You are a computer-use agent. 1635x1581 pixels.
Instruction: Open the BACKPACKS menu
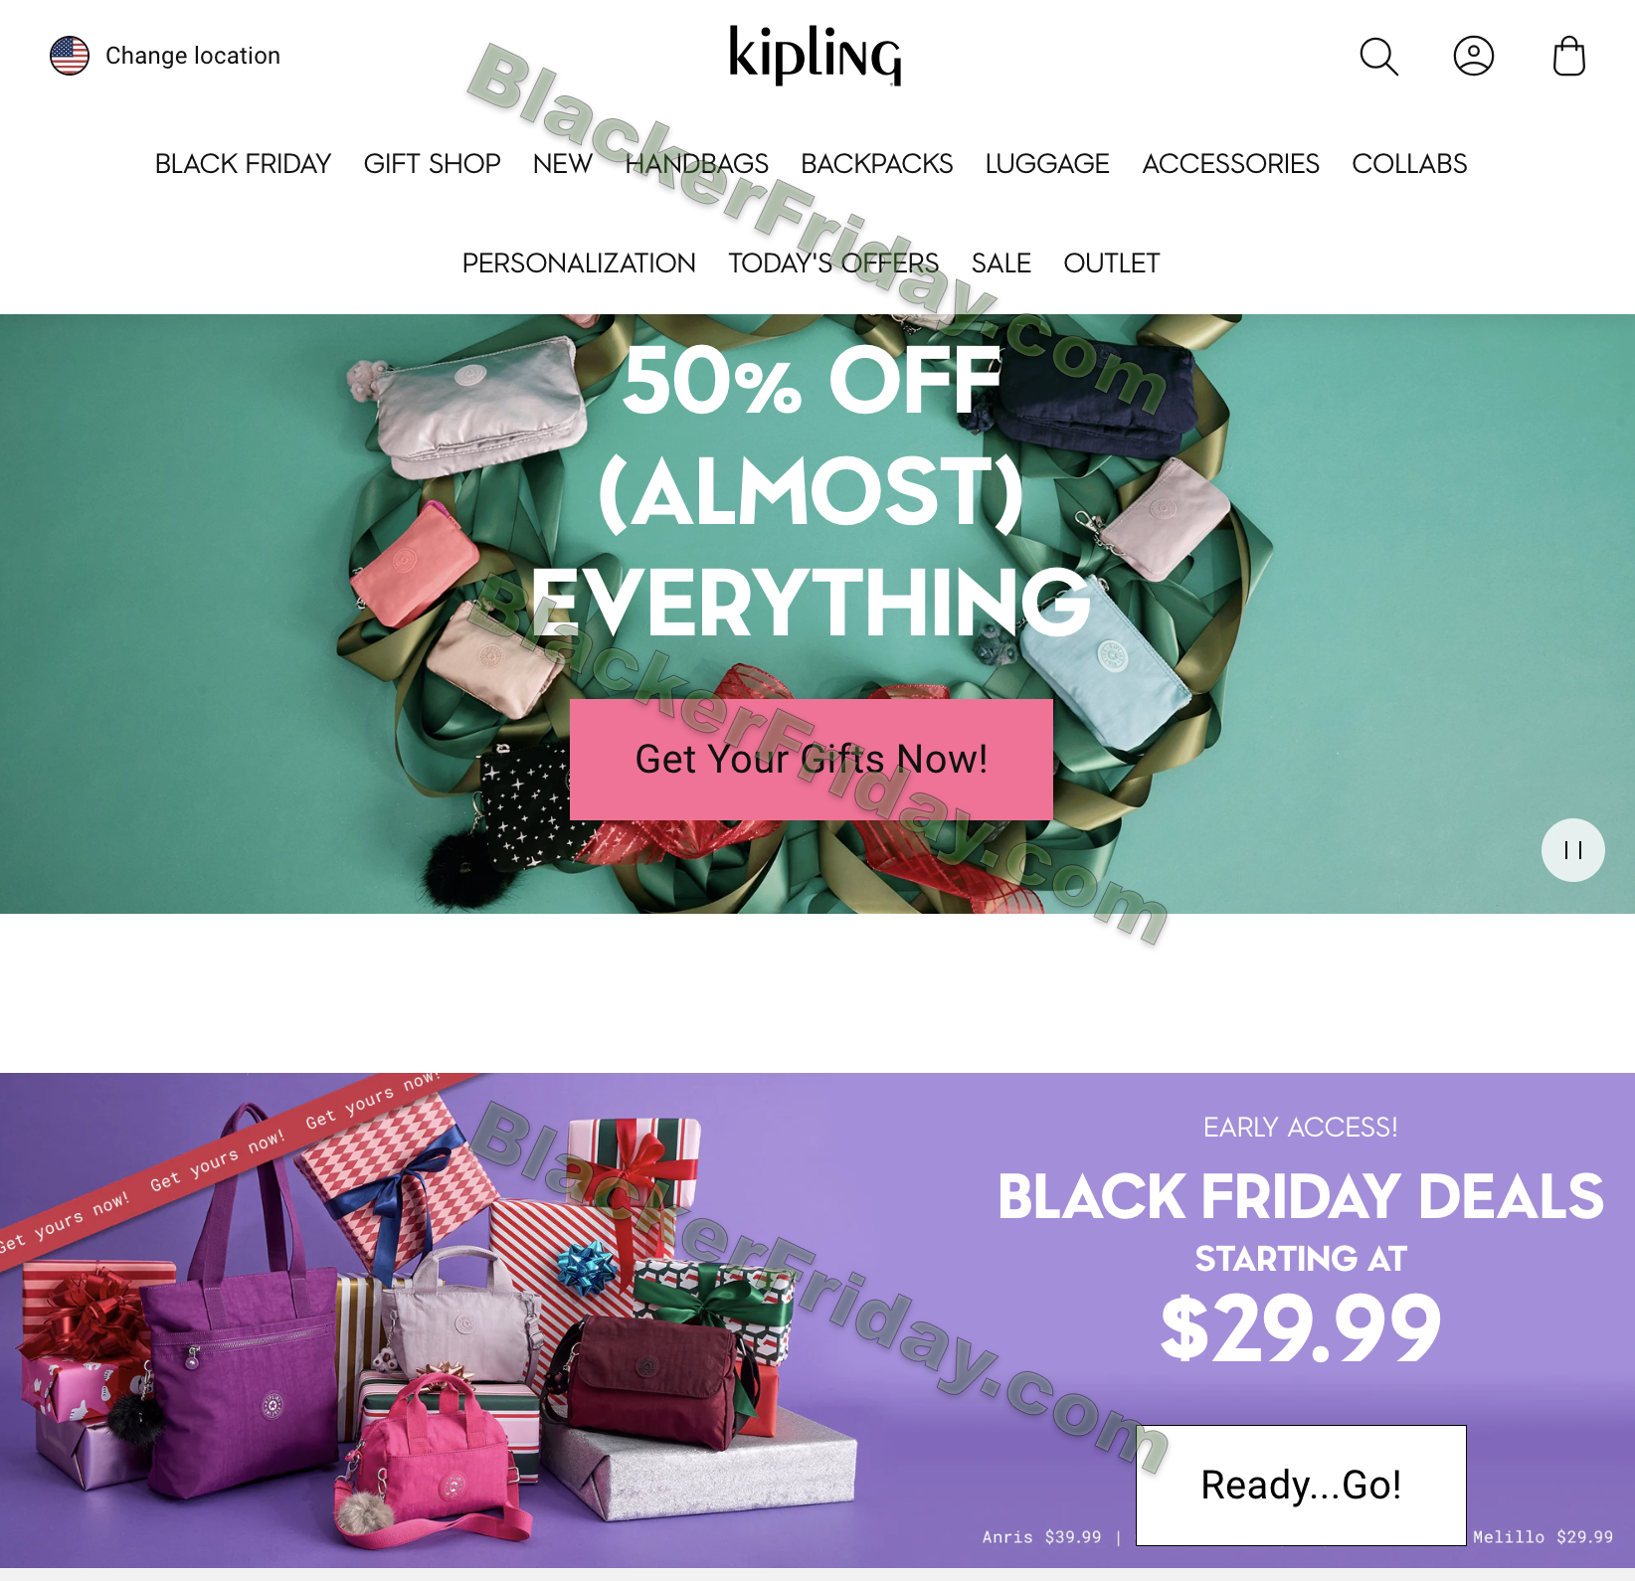pyautogui.click(x=876, y=164)
